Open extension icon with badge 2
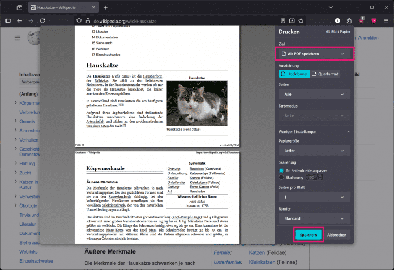Image resolution: width=394 pixels, height=270 pixels. point(362,20)
